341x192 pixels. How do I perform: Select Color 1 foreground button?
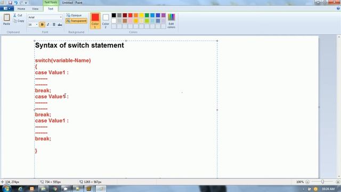(x=95, y=21)
